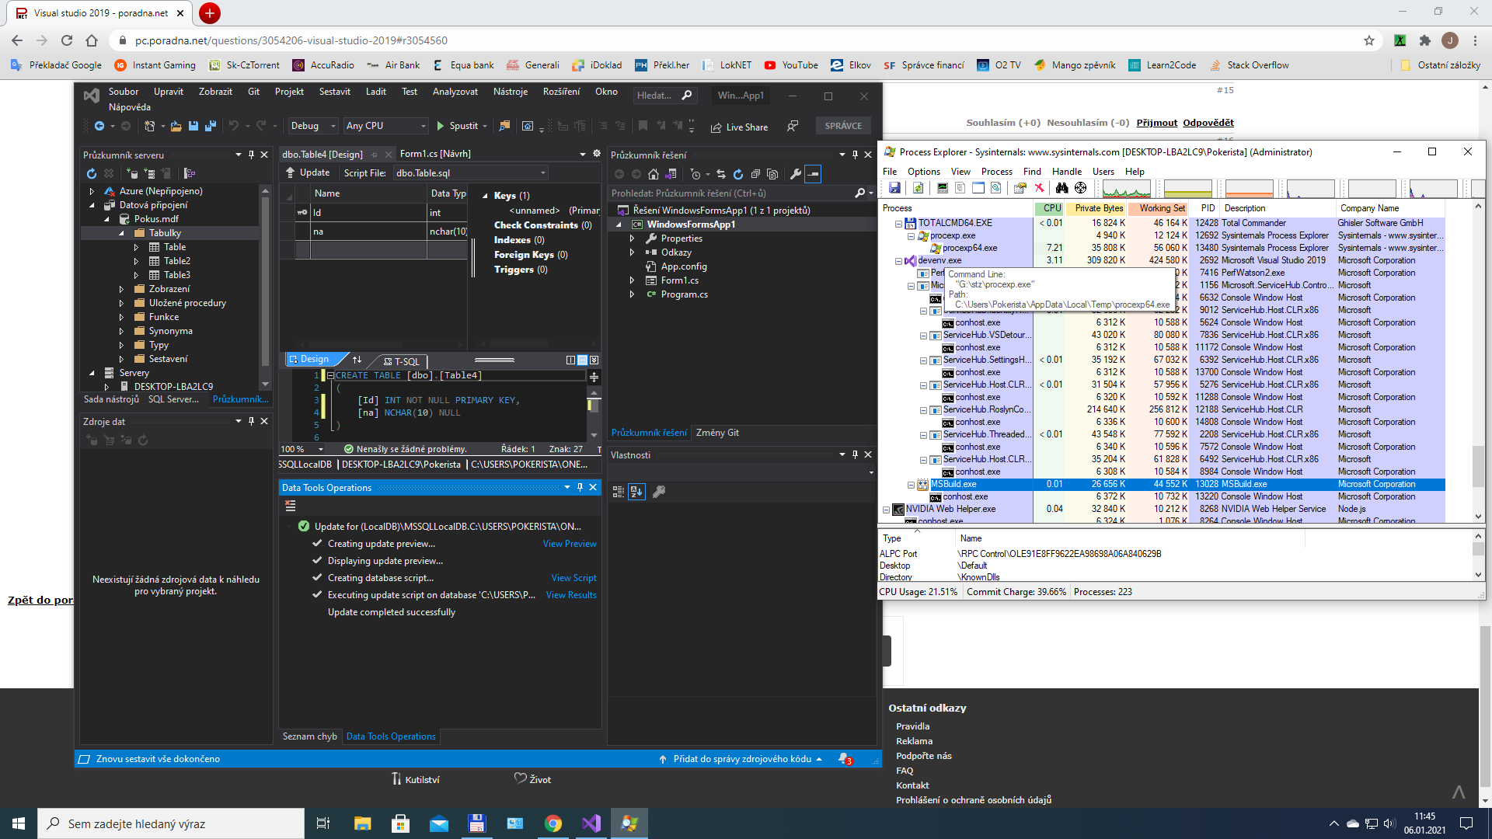
Task: Open the Sestavit menu
Action: [x=334, y=92]
